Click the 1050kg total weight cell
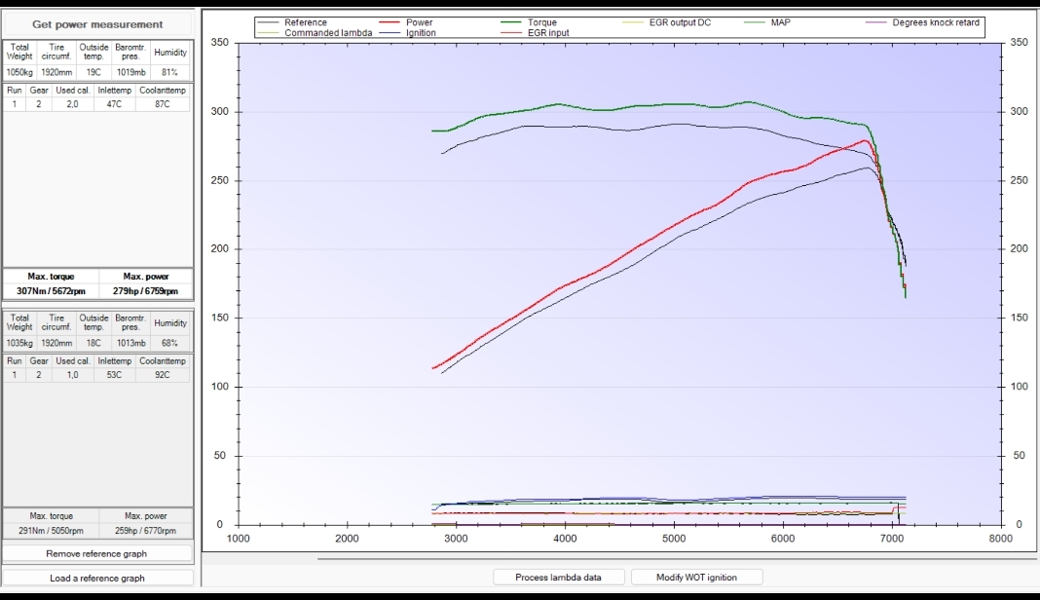The height and width of the screenshot is (600, 1040). tap(19, 72)
